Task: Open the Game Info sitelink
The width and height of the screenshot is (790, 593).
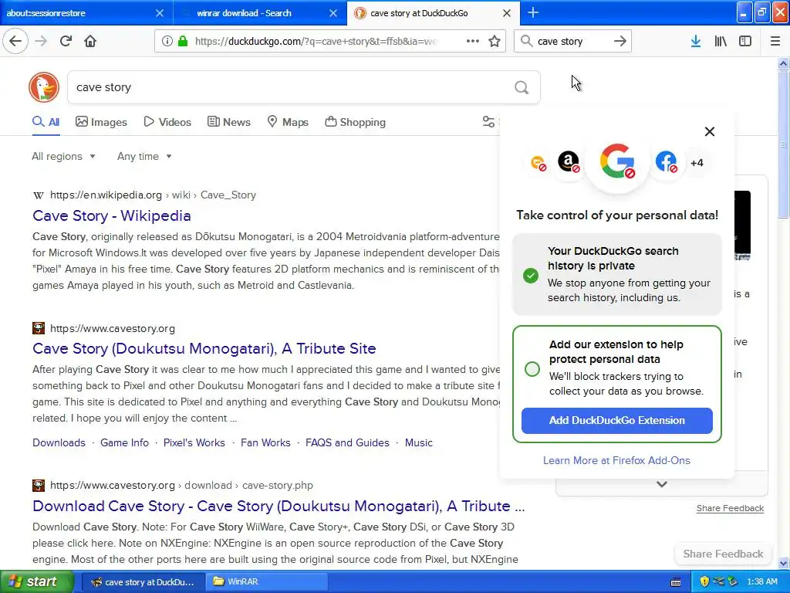Action: [x=124, y=442]
